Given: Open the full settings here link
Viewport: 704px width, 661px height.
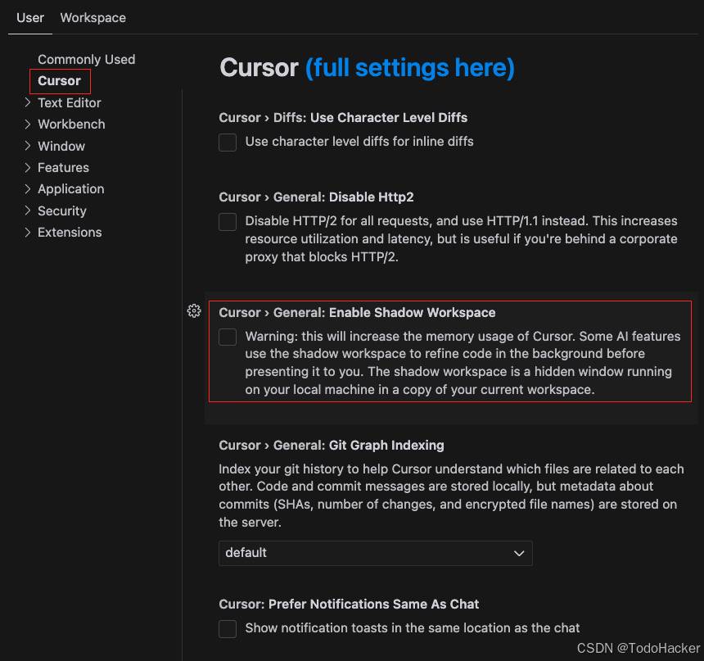Looking at the screenshot, I should 410,68.
